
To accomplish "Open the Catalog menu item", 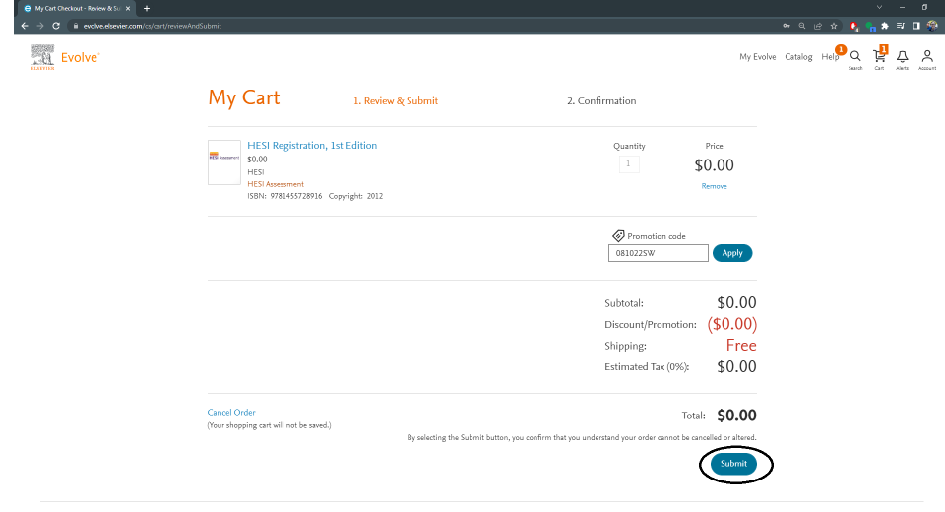I will point(798,57).
